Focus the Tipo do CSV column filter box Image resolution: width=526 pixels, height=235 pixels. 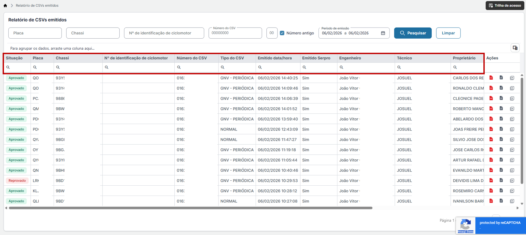coord(237,67)
